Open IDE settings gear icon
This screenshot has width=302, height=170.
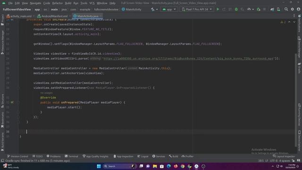pyautogui.click(x=293, y=9)
